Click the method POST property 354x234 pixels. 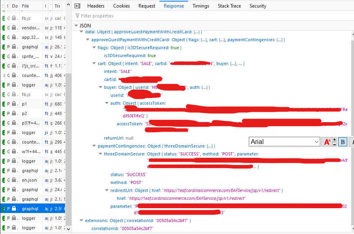point(127,182)
